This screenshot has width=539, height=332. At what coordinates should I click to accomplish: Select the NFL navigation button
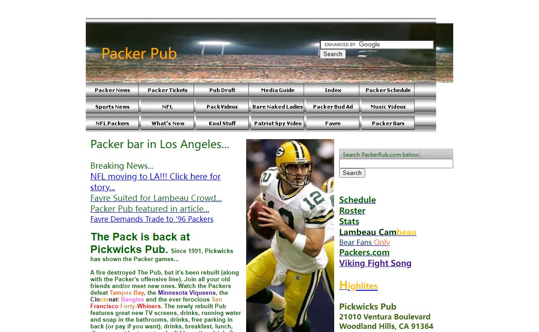tap(168, 106)
